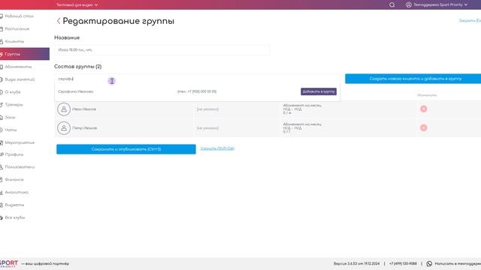Open Абонементы in the sidebar

click(18, 67)
